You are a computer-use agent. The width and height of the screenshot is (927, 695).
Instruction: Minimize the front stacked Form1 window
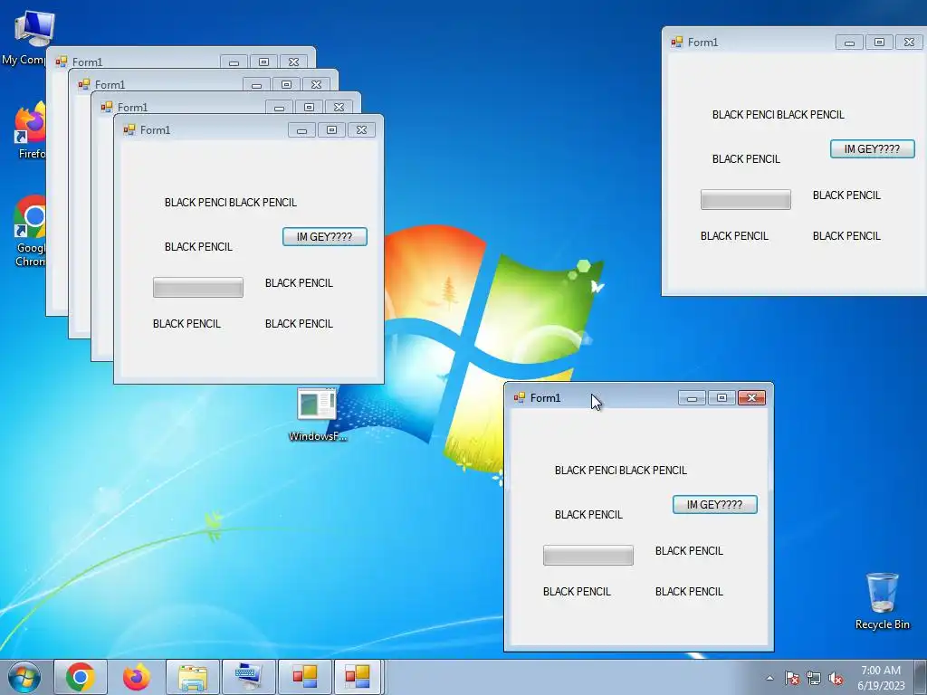click(x=301, y=129)
